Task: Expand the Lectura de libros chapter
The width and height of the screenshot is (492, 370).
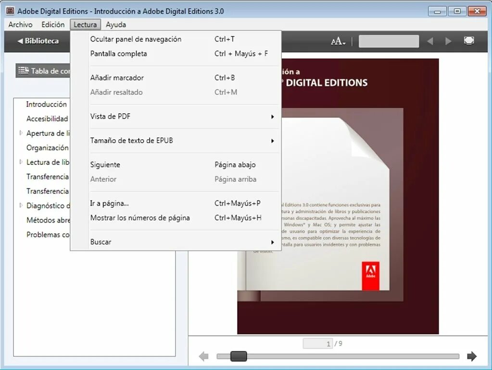Action: (x=21, y=162)
